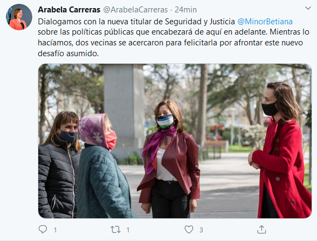
Task: Click the woman in black puffer jacket
Action: pyautogui.click(x=59, y=165)
